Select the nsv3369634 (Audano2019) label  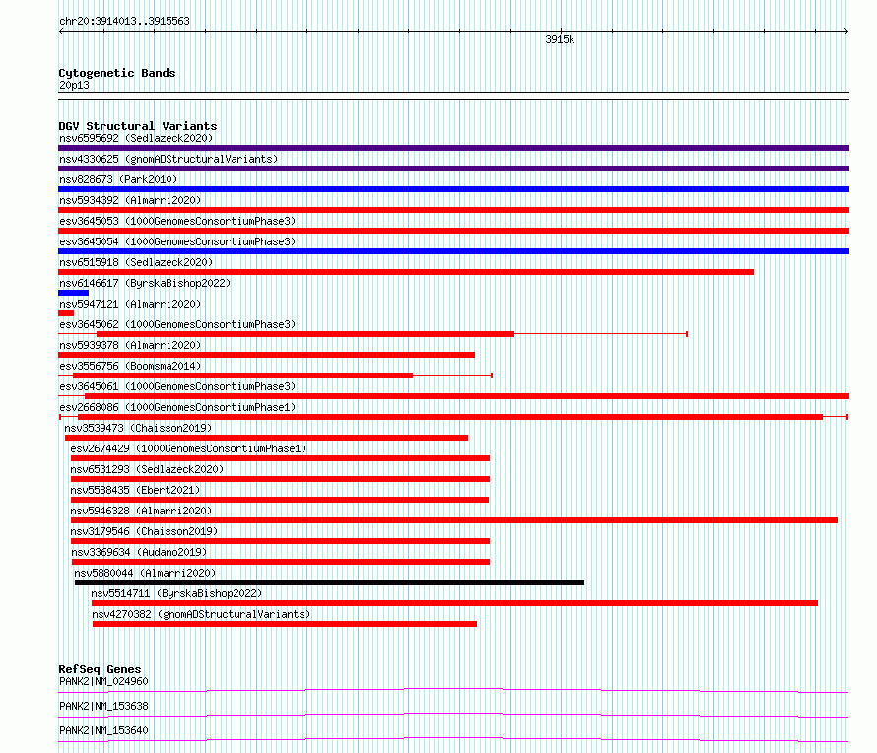(139, 552)
